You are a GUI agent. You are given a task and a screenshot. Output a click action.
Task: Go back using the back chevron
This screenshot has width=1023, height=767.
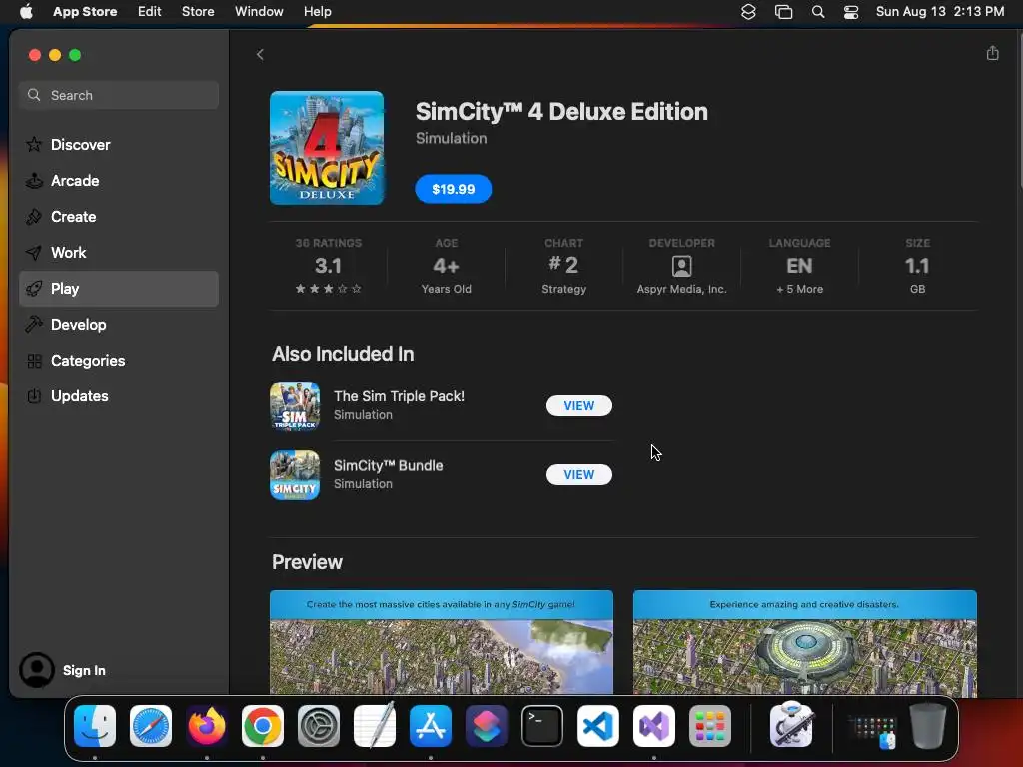260,54
